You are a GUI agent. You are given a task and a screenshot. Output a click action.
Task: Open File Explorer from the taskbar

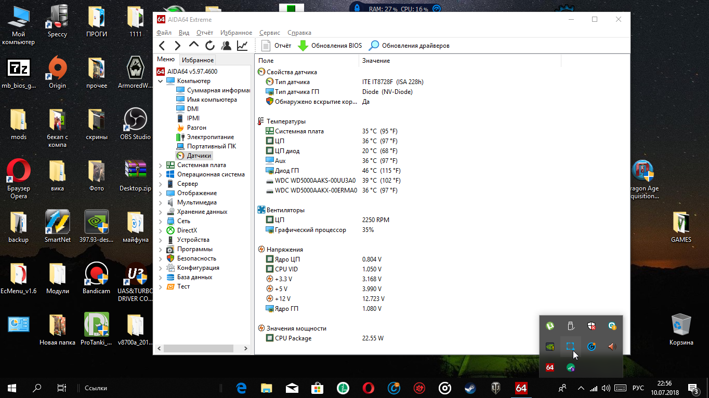(x=267, y=388)
